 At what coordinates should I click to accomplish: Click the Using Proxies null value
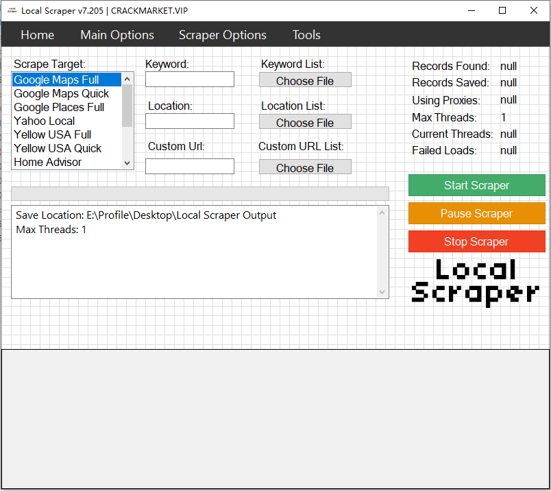coord(508,100)
